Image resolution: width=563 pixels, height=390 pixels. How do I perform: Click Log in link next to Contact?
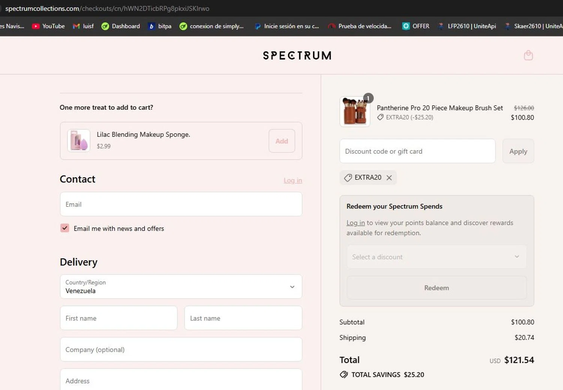click(293, 180)
